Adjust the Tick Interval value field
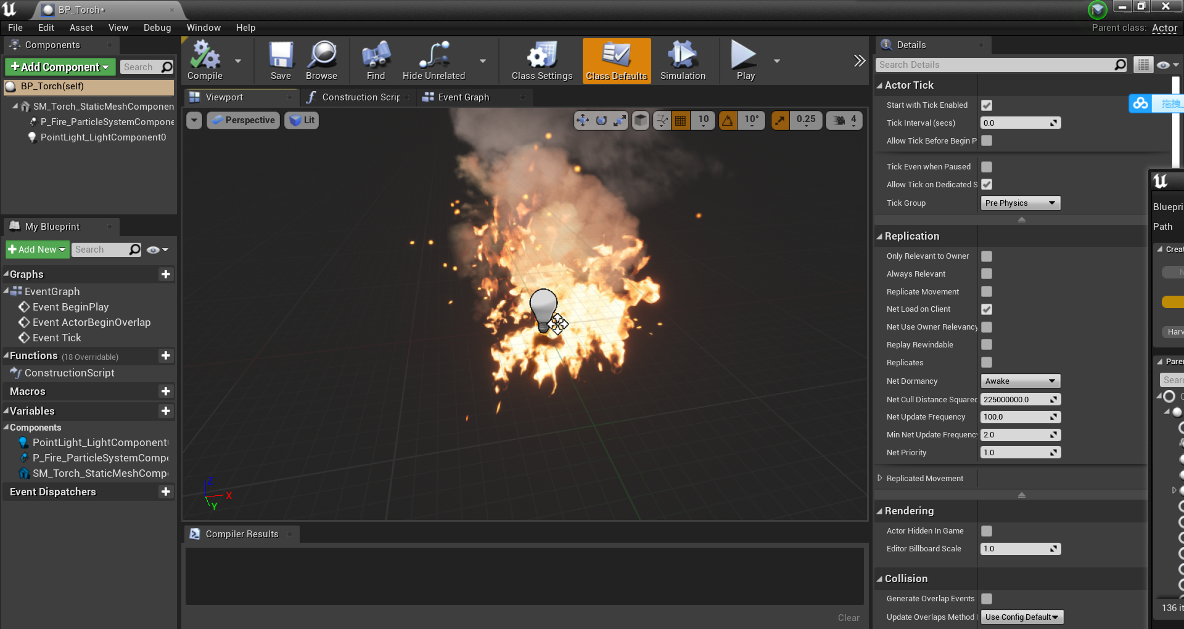 1021,123
